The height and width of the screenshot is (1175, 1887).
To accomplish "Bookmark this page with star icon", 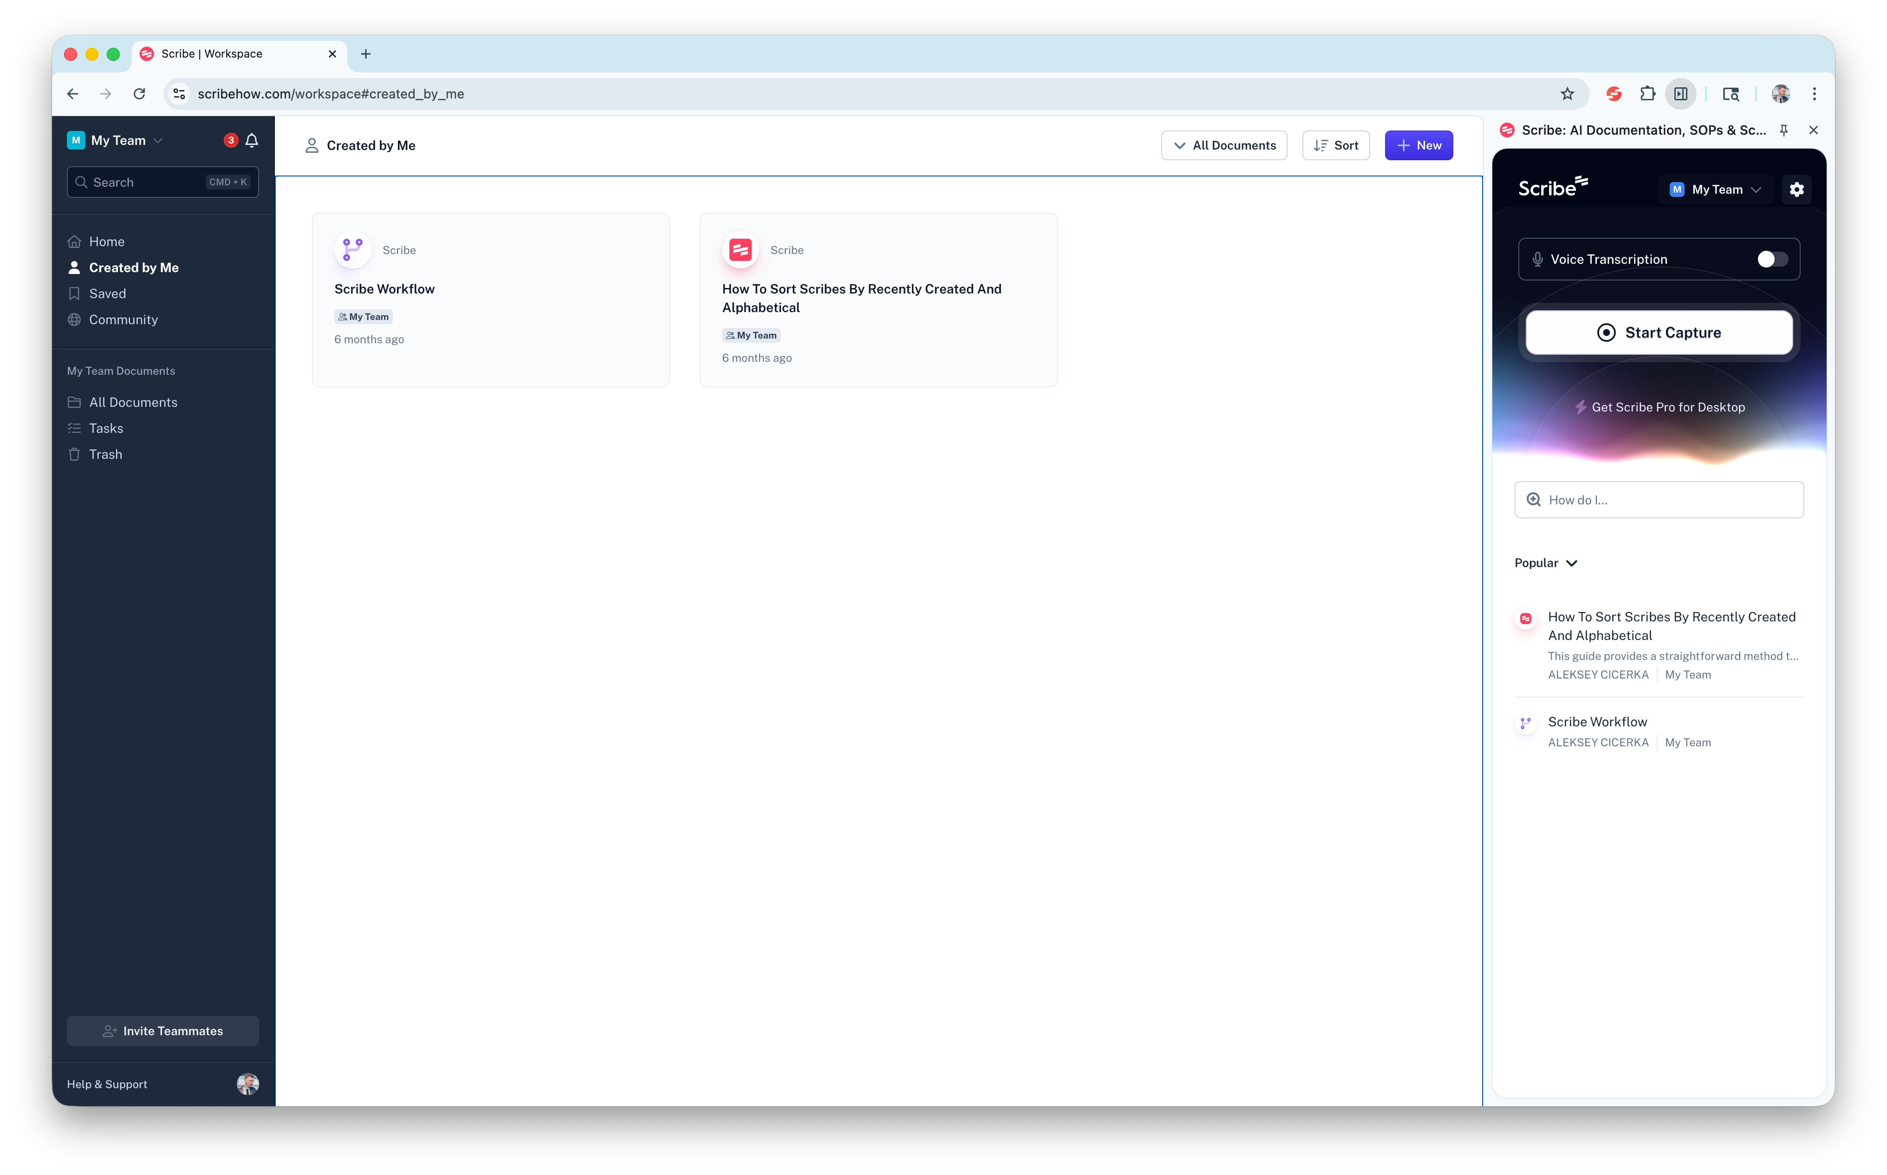I will pyautogui.click(x=1567, y=94).
